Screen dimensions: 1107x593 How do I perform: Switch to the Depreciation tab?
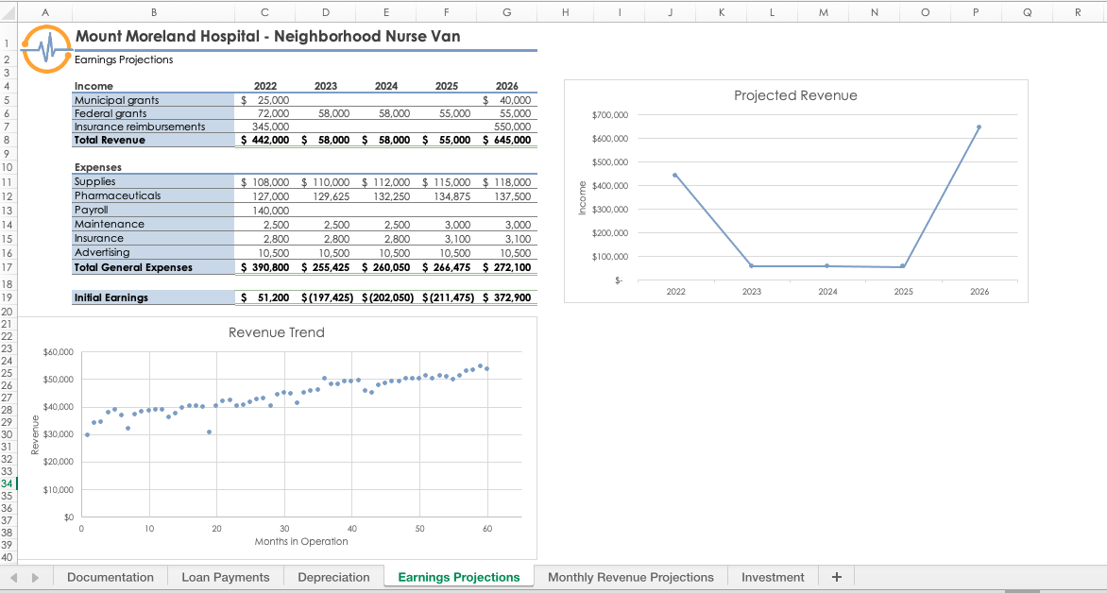click(x=333, y=576)
